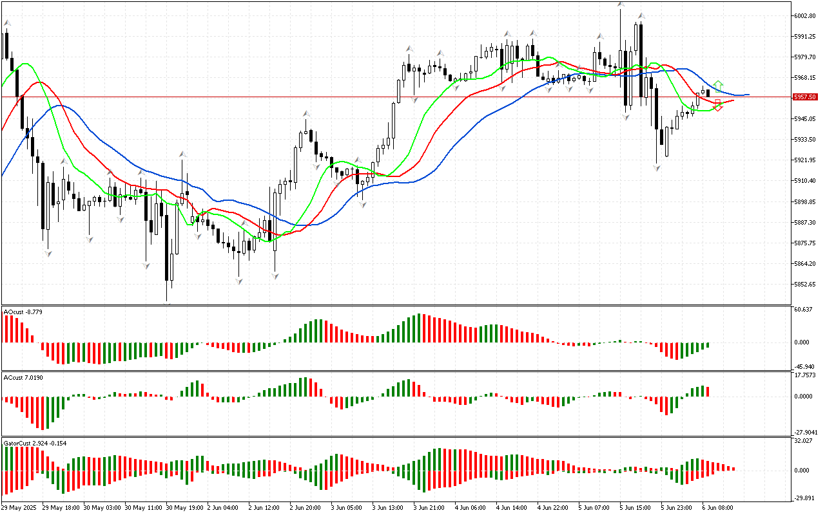Screen dimensions: 825x515
Task: Click the -29.891 value on the Gator scale
Action: coord(802,498)
